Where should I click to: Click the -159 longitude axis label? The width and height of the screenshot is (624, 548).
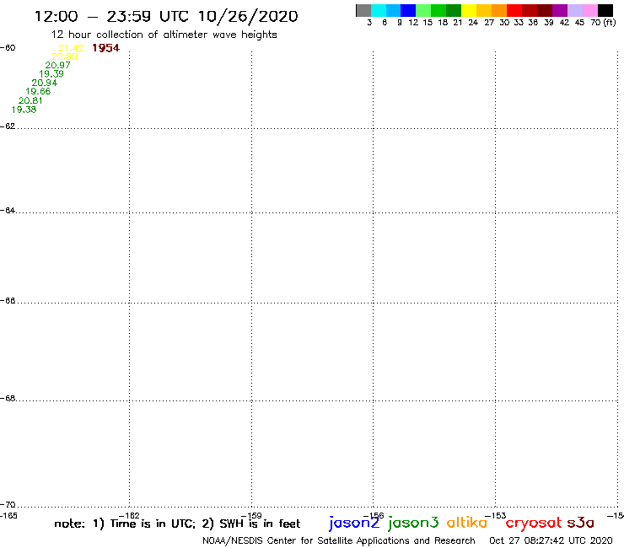(251, 516)
